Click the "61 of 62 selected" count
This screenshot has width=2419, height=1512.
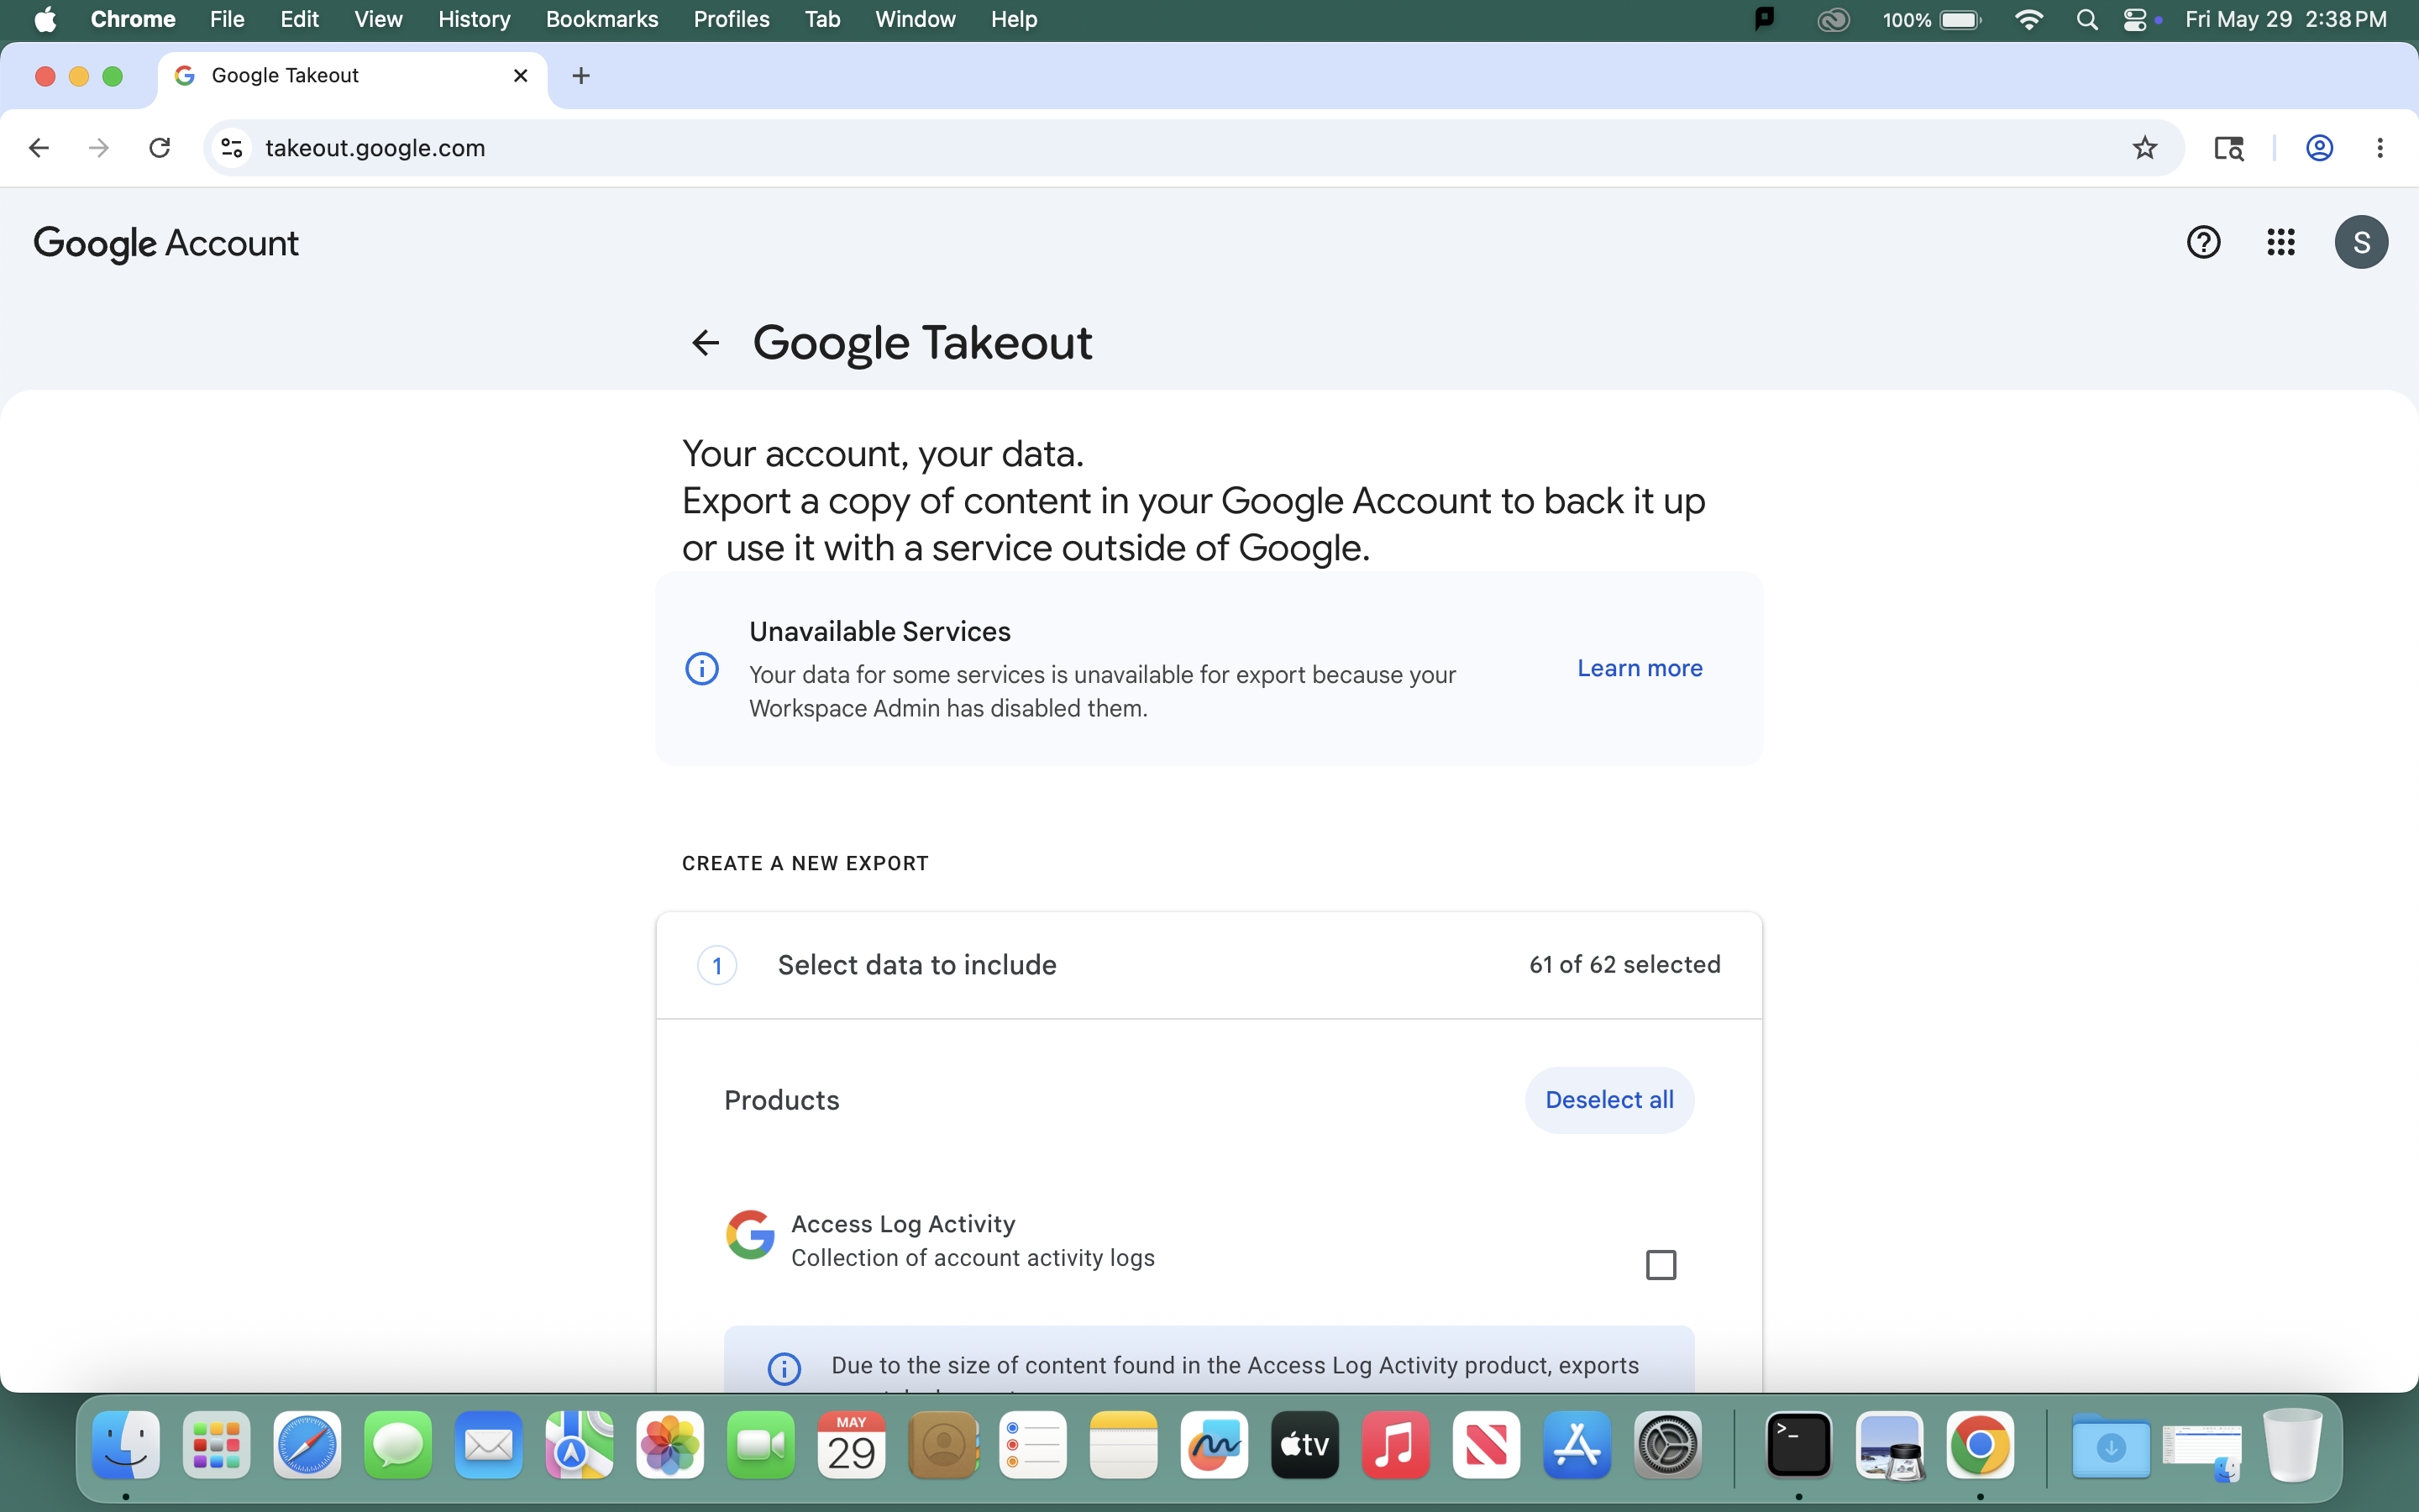click(x=1624, y=965)
